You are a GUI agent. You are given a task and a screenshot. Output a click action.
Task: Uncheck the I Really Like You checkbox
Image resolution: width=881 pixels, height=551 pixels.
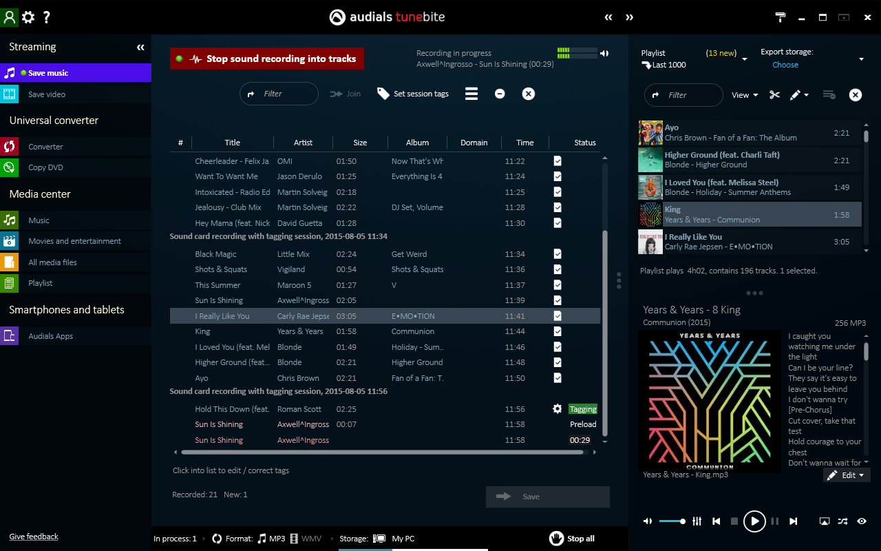[x=558, y=316]
